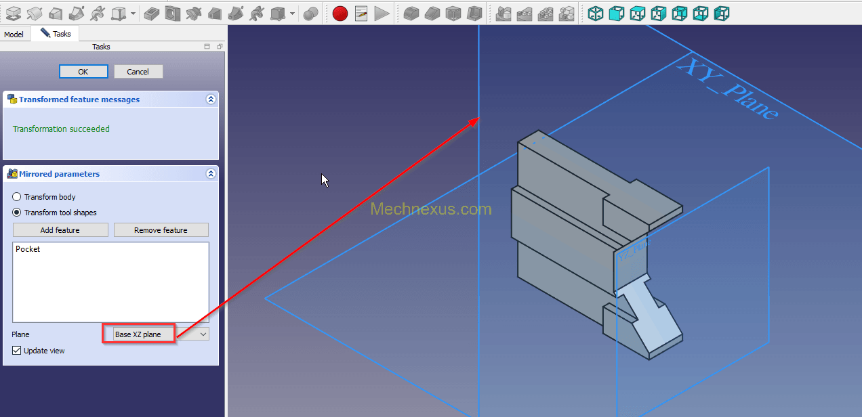
Task: Click the Mirrored tool icon
Action: [503, 13]
